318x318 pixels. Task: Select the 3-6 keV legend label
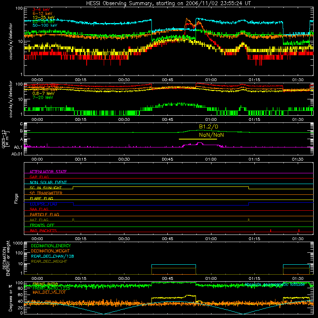coord(41,10)
